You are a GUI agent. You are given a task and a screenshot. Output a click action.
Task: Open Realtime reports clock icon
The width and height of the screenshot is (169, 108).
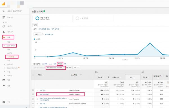pos(4,26)
